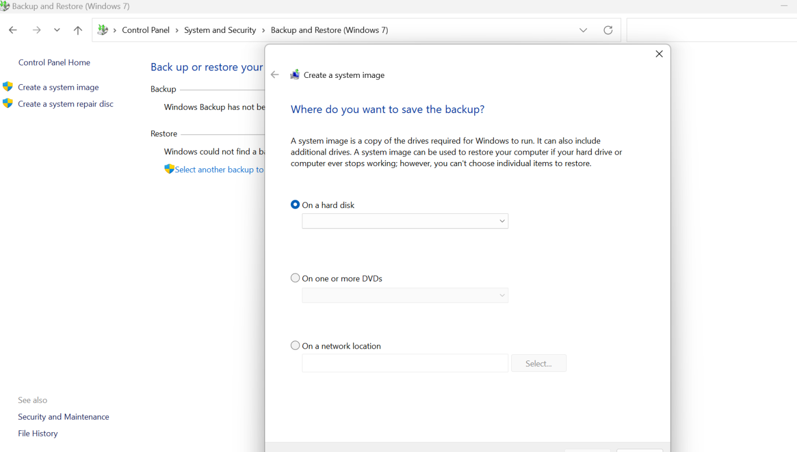The height and width of the screenshot is (452, 797).
Task: Click the Backup and Restore icon in the title bar
Action: click(x=6, y=6)
